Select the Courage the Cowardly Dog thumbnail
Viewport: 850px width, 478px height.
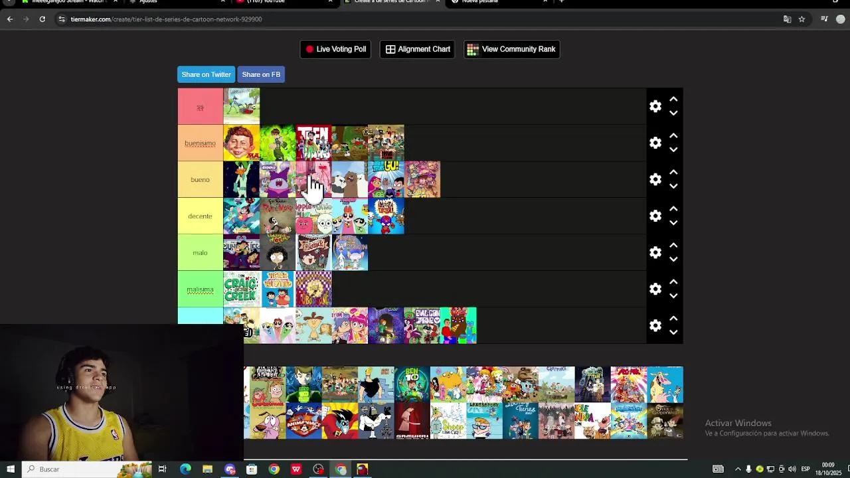(268, 421)
